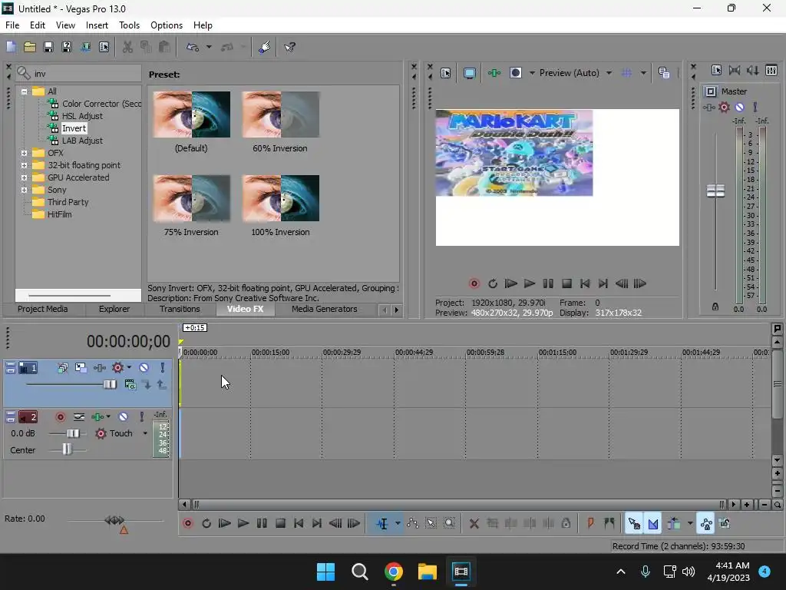Click Play in the preview transport
The width and height of the screenshot is (786, 590).
click(x=530, y=284)
